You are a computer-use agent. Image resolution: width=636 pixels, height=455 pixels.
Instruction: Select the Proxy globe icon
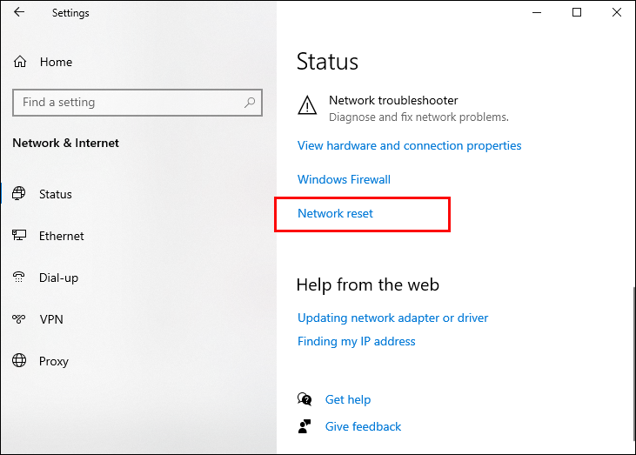pyautogui.click(x=20, y=361)
